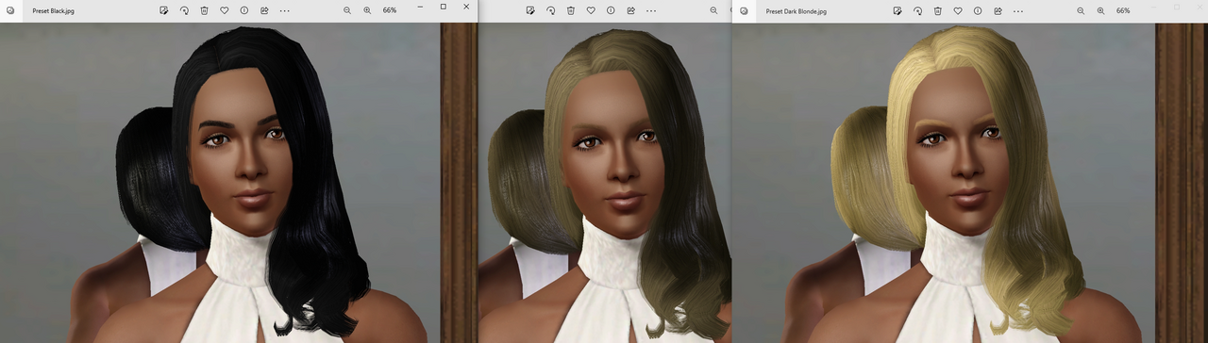Click the Preset Dark Blonde.jpg file name
The width and height of the screenshot is (1208, 343).
(797, 10)
